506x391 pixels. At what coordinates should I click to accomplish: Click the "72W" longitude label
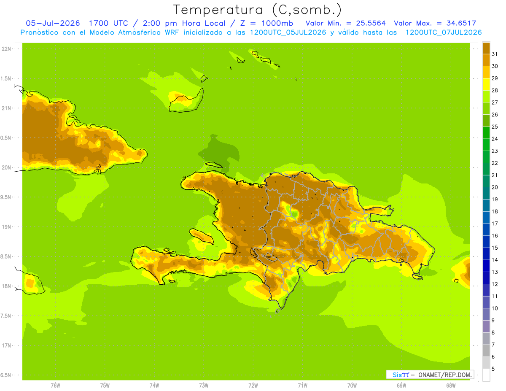[253, 386]
